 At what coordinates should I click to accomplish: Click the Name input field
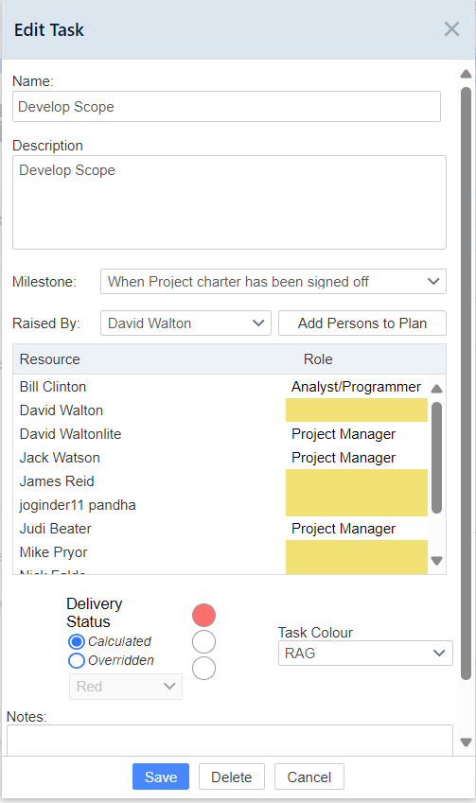(226, 107)
